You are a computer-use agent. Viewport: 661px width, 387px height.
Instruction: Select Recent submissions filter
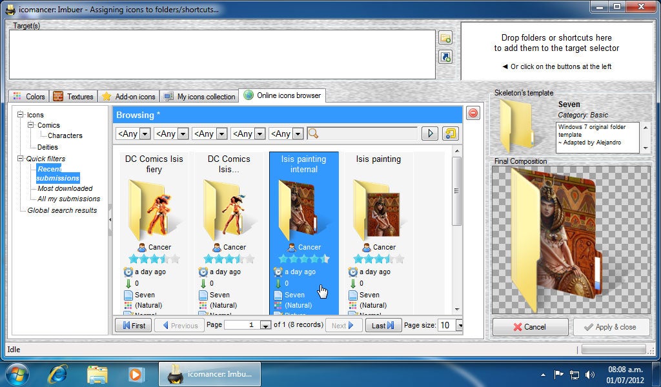(57, 174)
